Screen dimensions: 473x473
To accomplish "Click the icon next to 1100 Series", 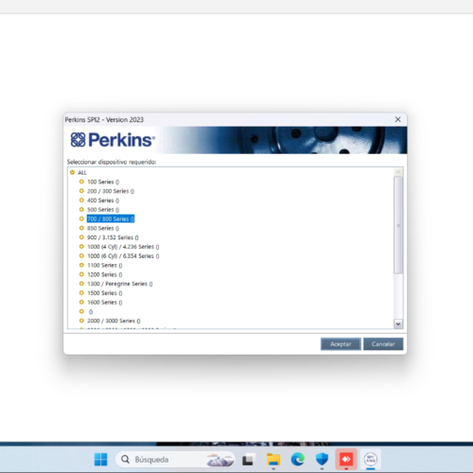I will [x=81, y=265].
